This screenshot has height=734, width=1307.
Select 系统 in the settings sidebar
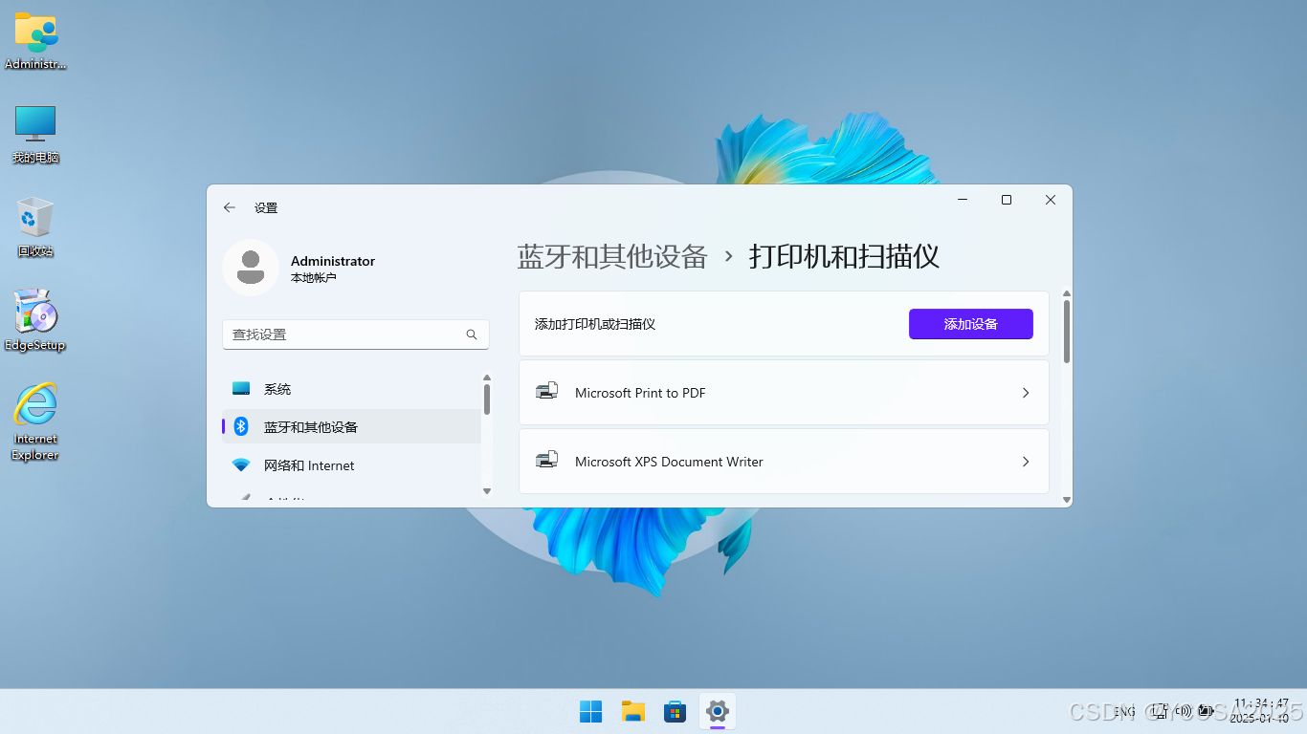pos(351,389)
